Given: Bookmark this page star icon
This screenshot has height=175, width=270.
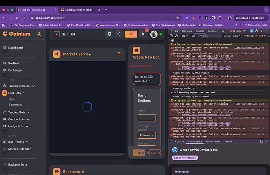Looking at the screenshot, I should pyautogui.click(x=178, y=18).
